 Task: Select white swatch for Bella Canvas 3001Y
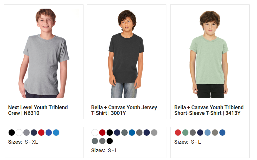tap(95, 132)
